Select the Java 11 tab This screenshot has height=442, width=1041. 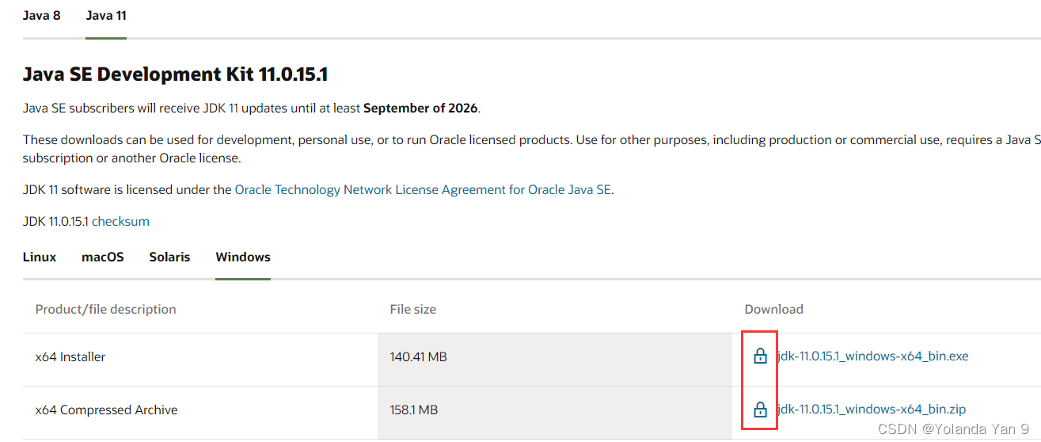(x=106, y=16)
